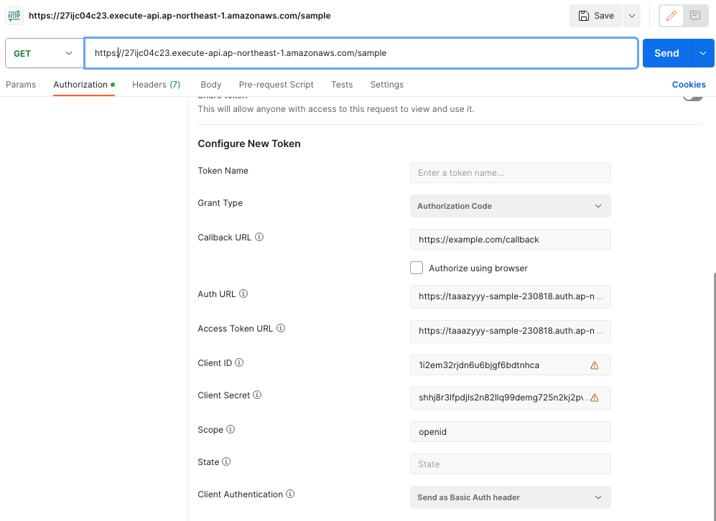Change the Grant Type dropdown

point(510,206)
